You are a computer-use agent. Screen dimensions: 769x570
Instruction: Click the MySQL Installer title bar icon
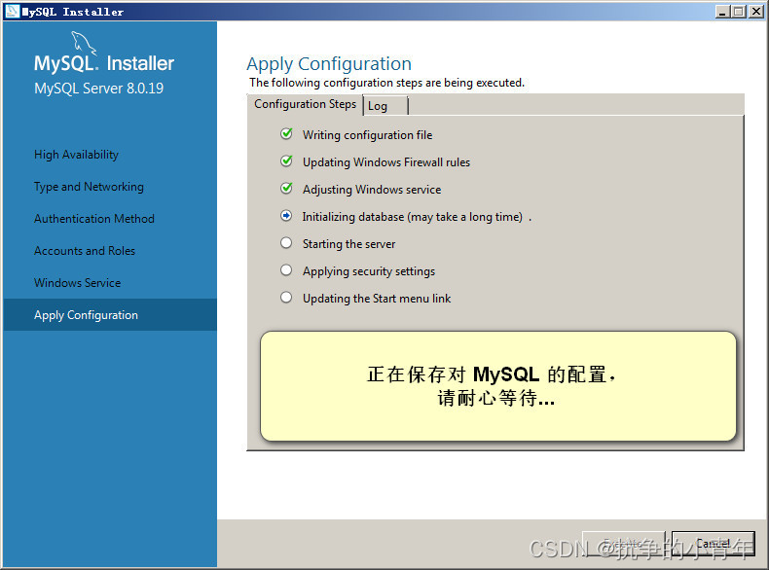tap(13, 12)
